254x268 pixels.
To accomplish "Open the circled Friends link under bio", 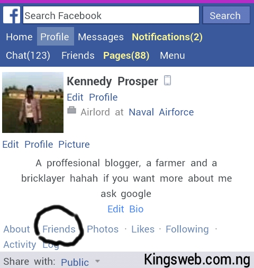I will 59,229.
